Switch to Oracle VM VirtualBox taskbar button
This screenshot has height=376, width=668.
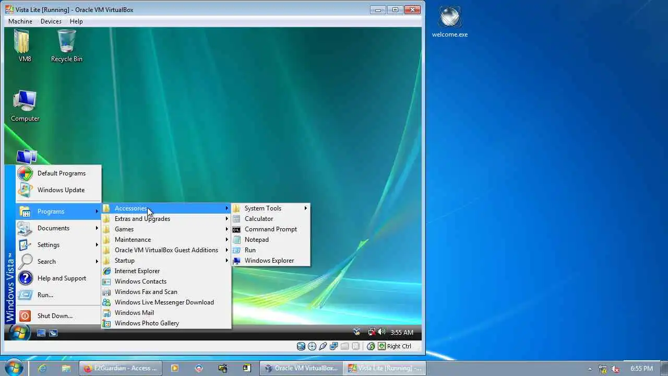click(x=301, y=368)
